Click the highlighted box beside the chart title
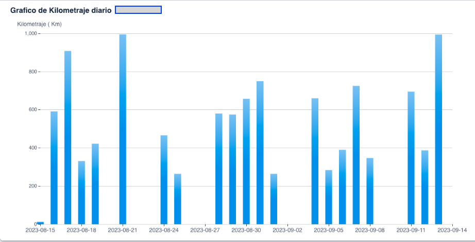This screenshot has height=242, width=475. point(138,10)
